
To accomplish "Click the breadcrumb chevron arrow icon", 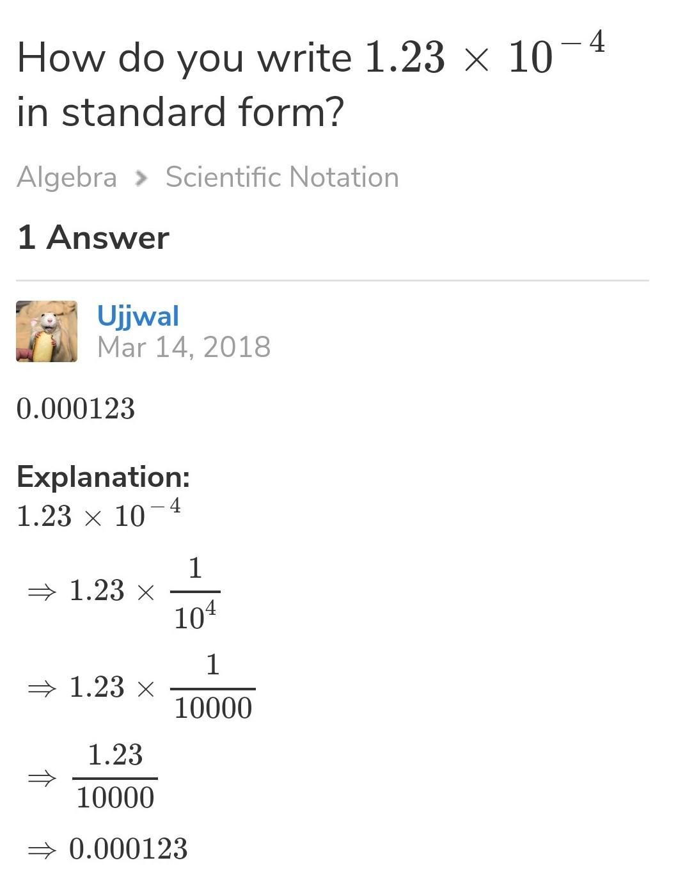I will coord(141,179).
